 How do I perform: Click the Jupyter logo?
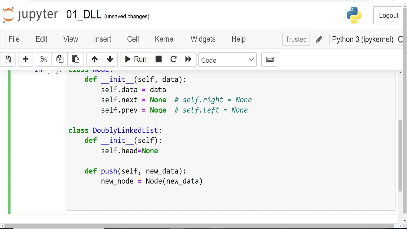pyautogui.click(x=30, y=15)
